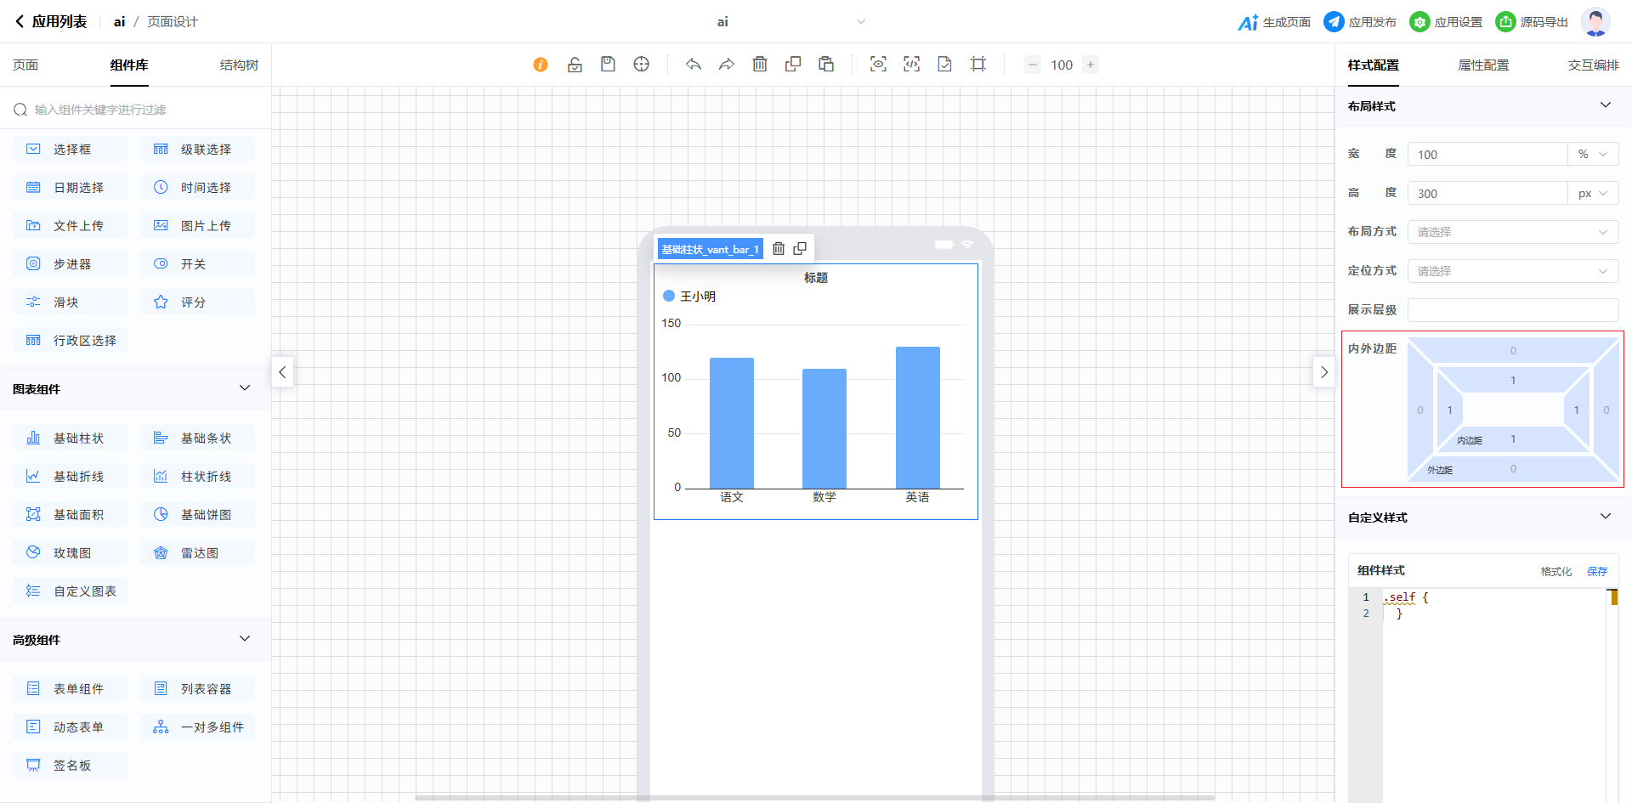Switch to the 结构树 tab
The width and height of the screenshot is (1632, 803).
239,65
